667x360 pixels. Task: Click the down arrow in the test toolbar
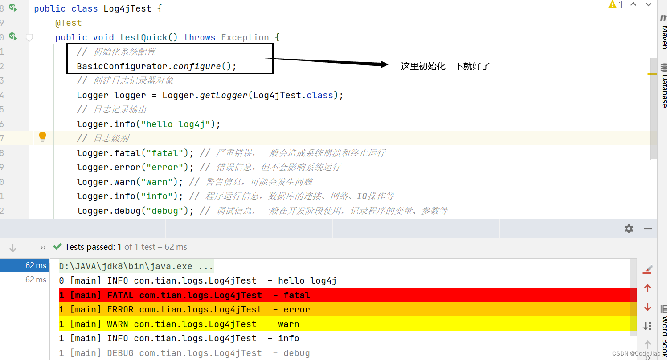tap(12, 248)
